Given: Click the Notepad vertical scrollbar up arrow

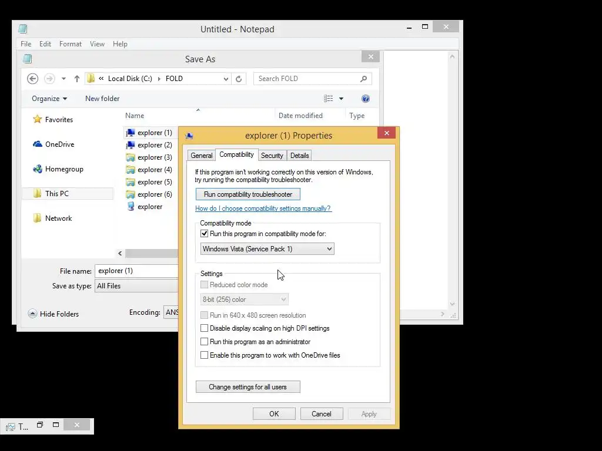Looking at the screenshot, I should pyautogui.click(x=452, y=56).
